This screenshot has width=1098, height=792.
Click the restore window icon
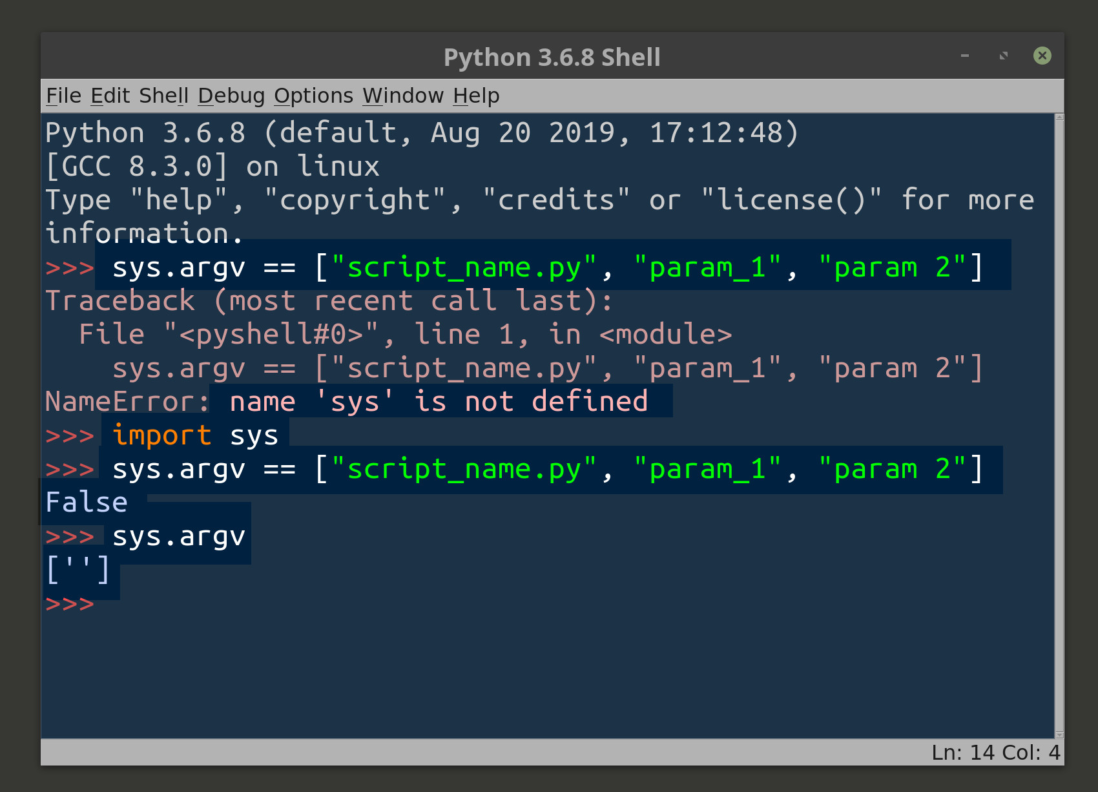click(1003, 56)
